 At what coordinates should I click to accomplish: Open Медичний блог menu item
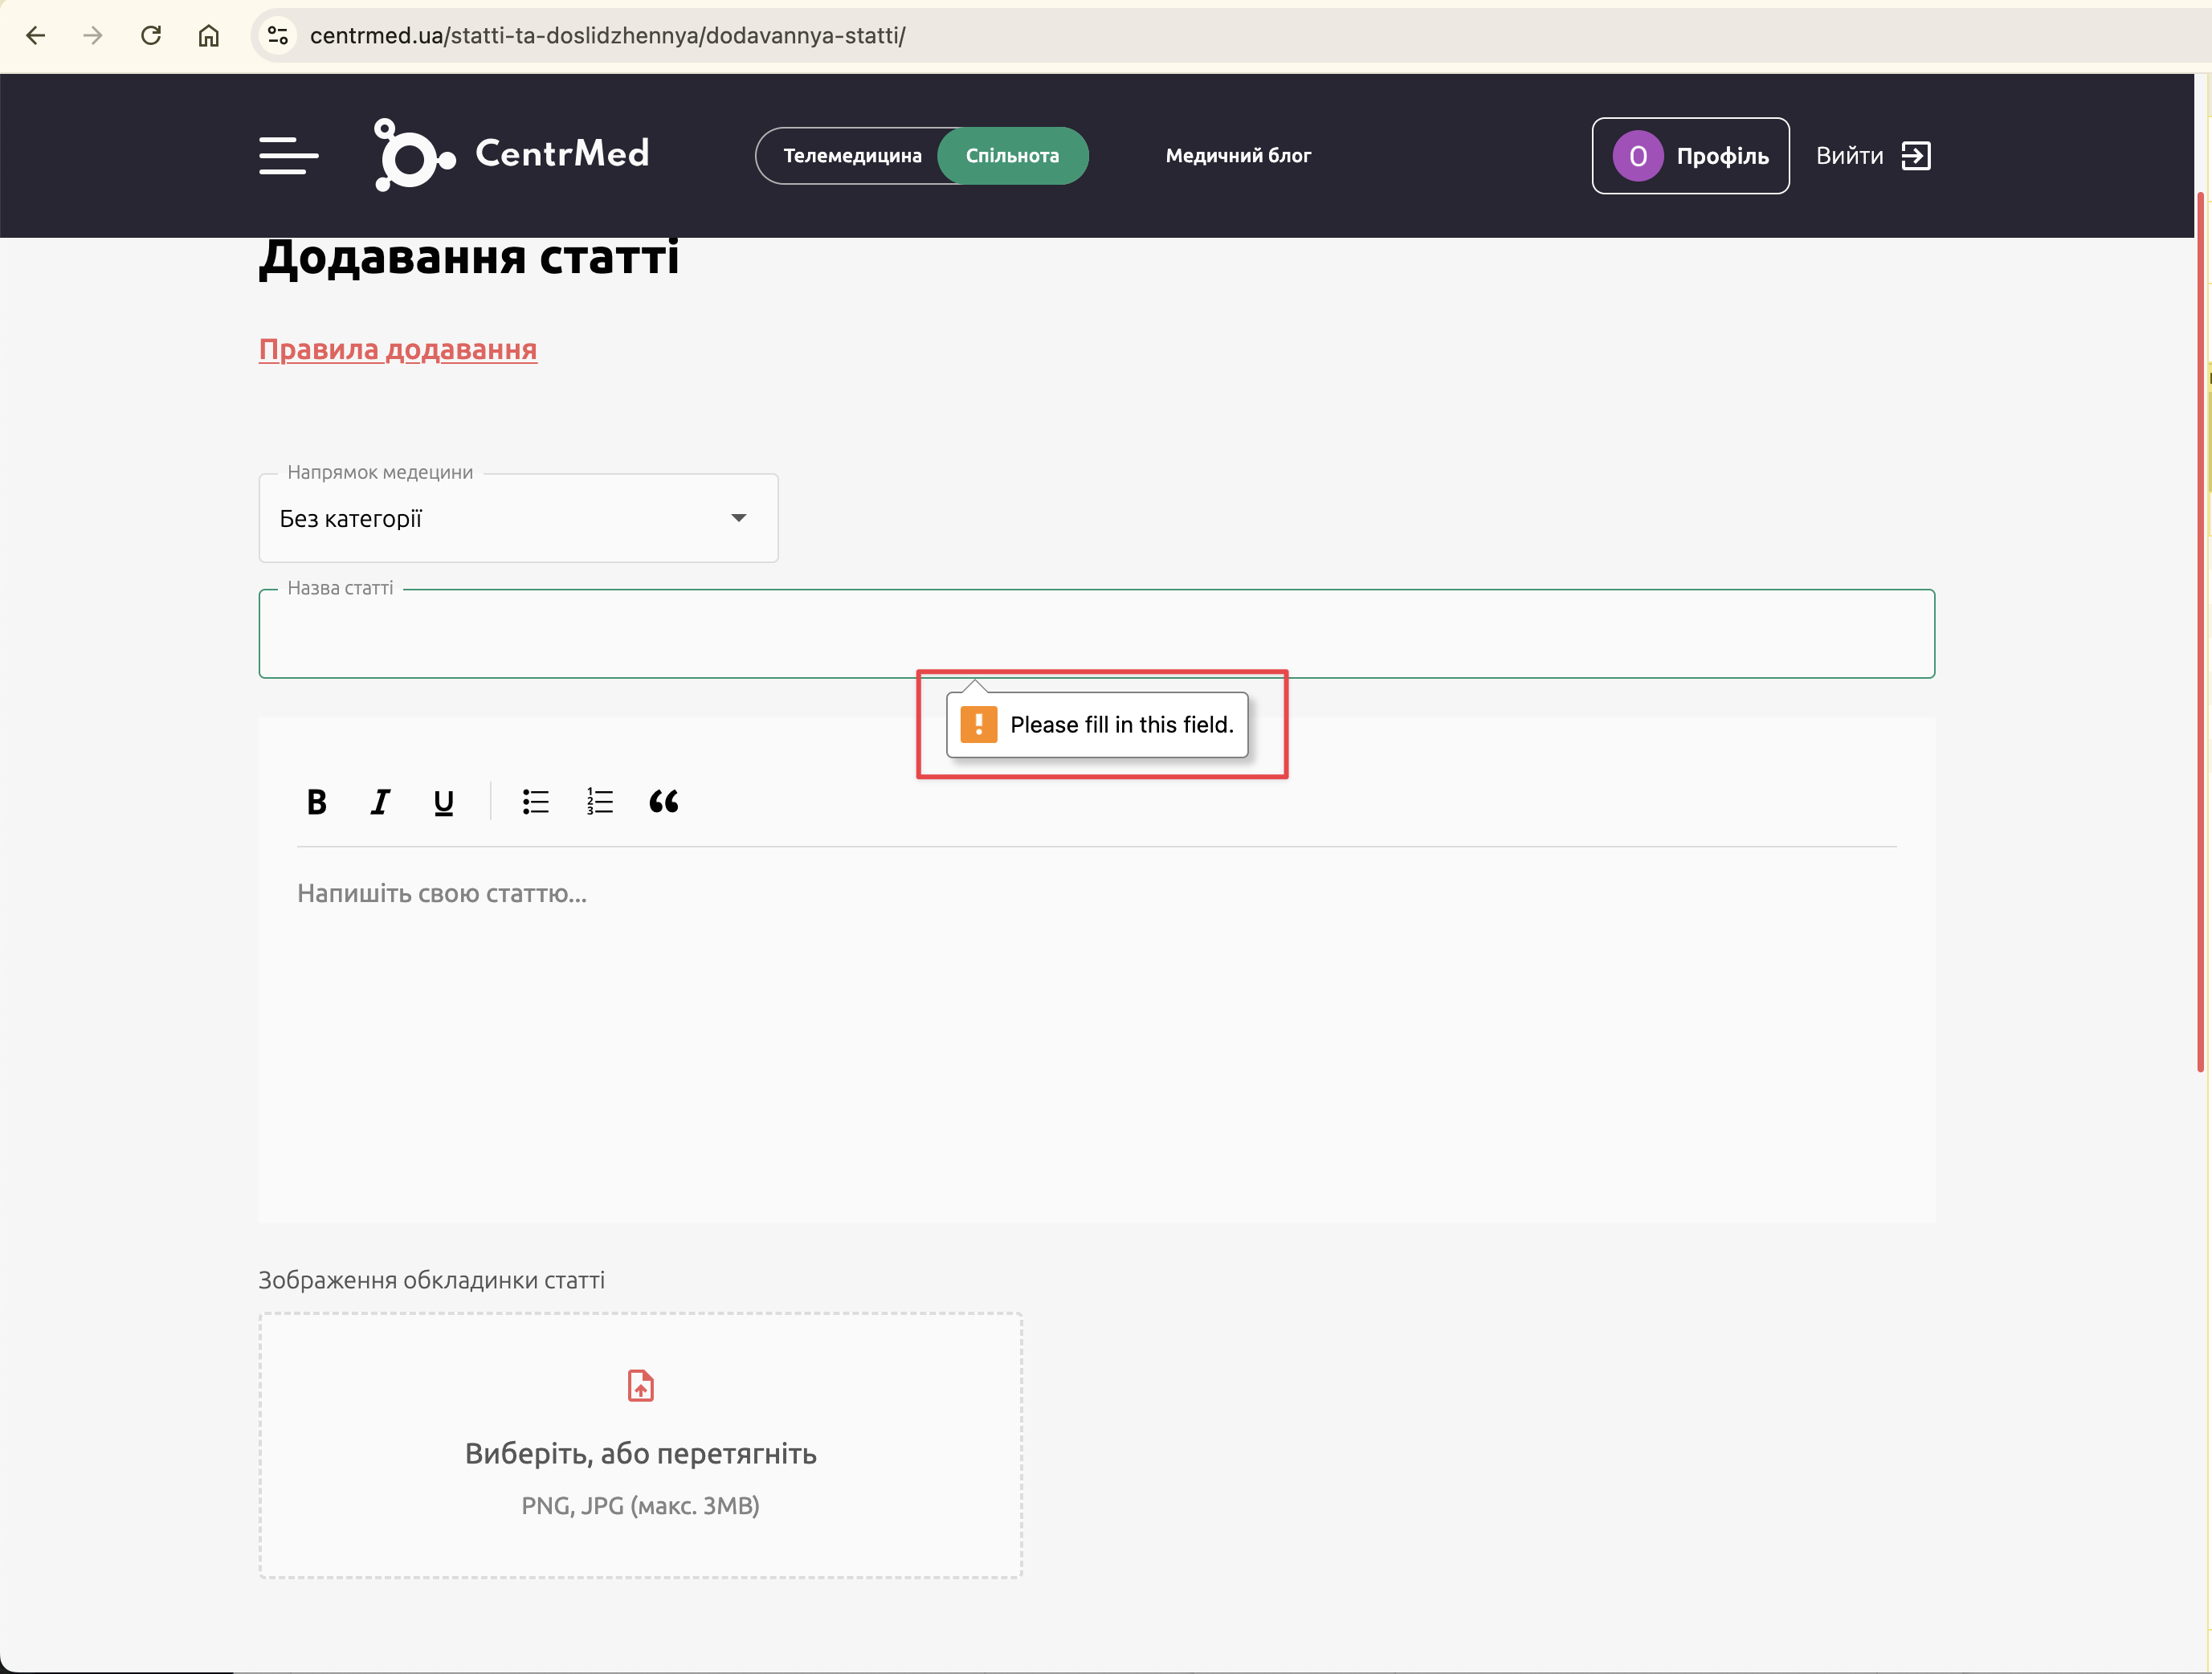pos(1238,156)
